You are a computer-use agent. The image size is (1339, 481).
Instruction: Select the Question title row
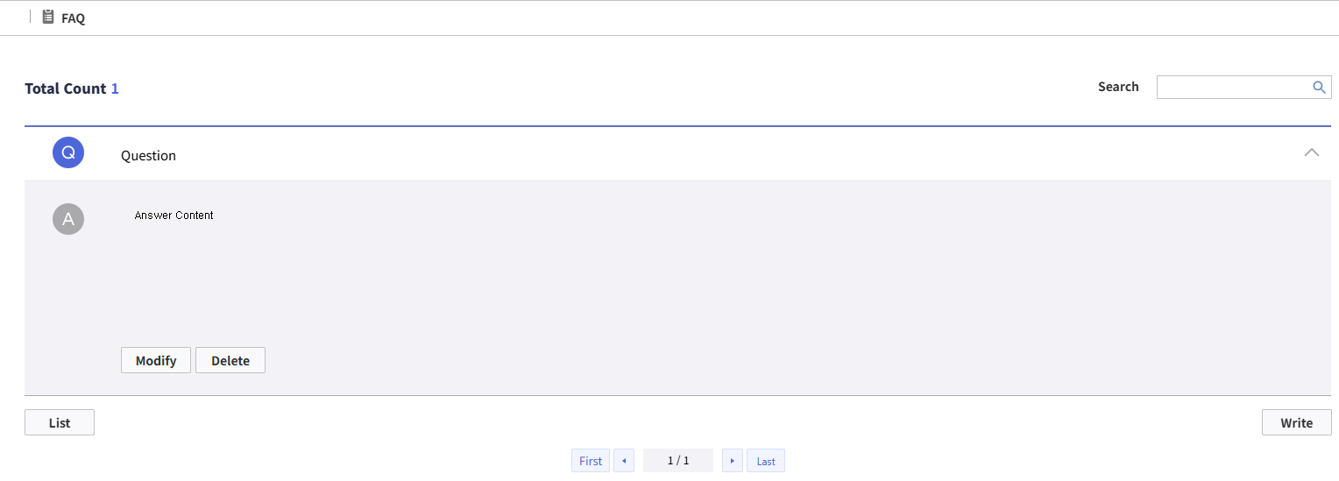tap(677, 154)
